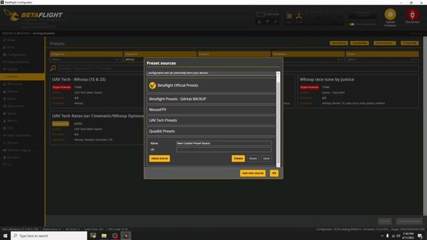
Task: Switch to the Presets sidebar tab
Action: (22, 77)
